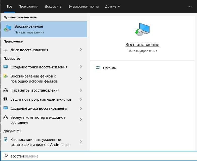The image size is (197, 161).
Task: Switch to the Документы tab
Action: [x=53, y=6]
